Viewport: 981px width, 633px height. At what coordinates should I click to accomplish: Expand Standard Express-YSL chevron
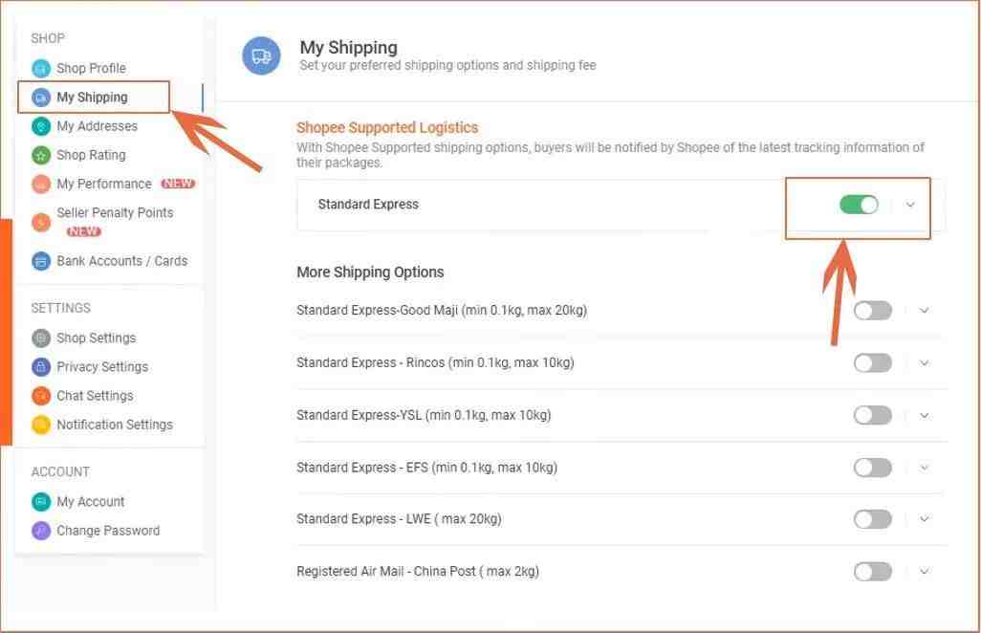(924, 415)
